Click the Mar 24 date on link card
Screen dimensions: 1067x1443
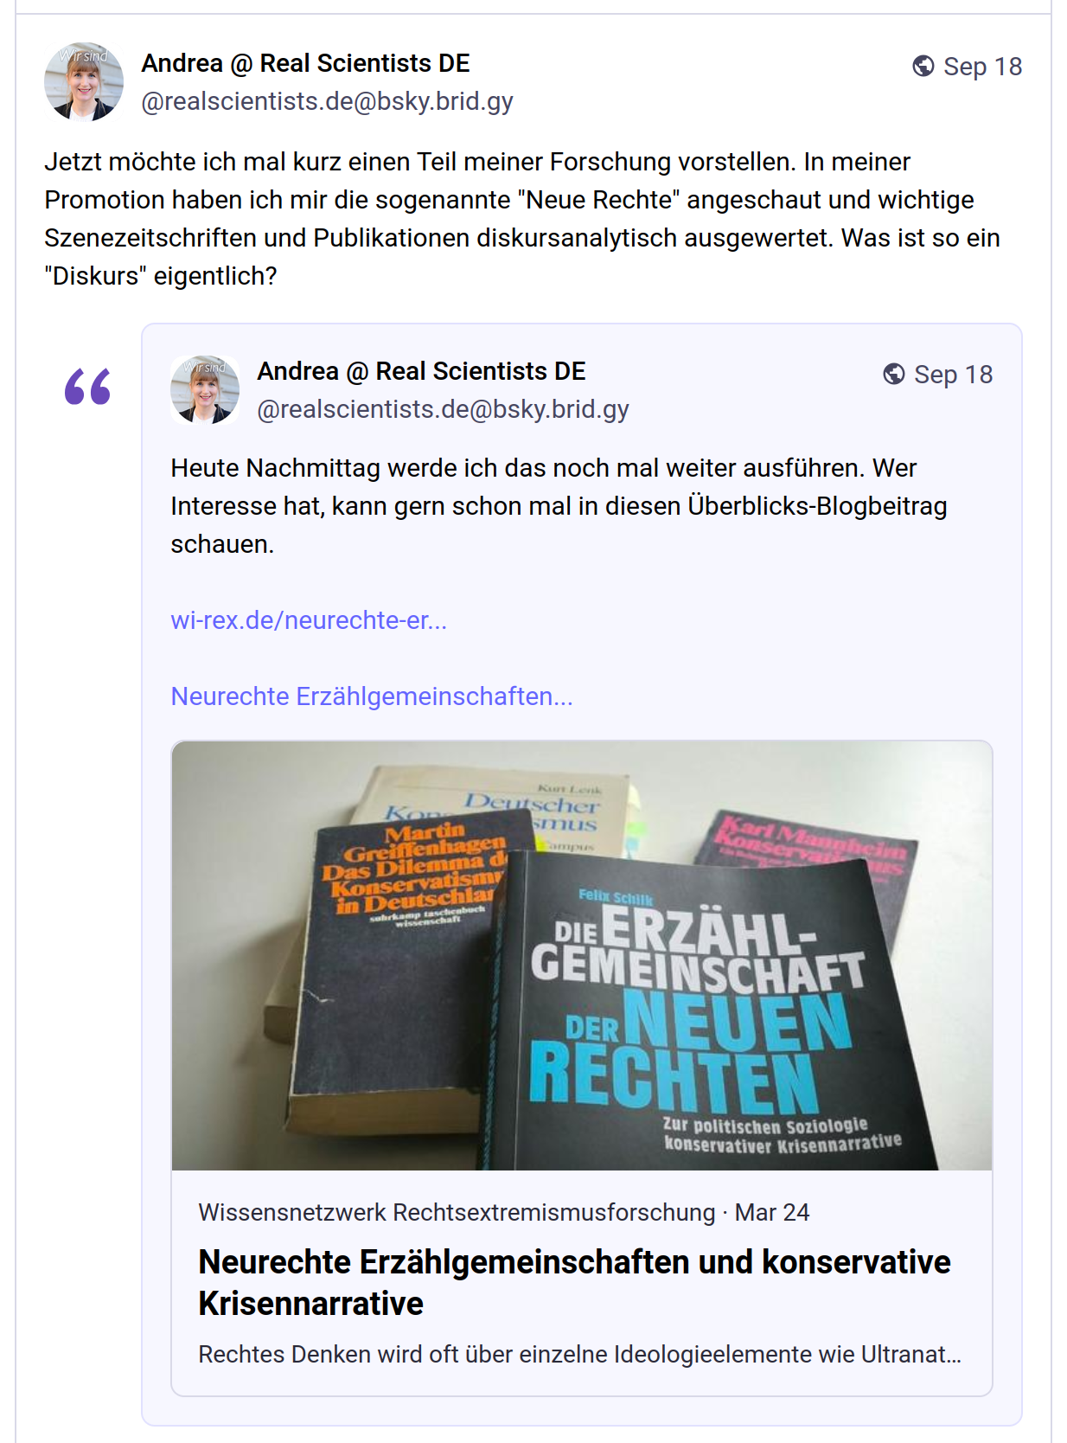coord(771,1212)
